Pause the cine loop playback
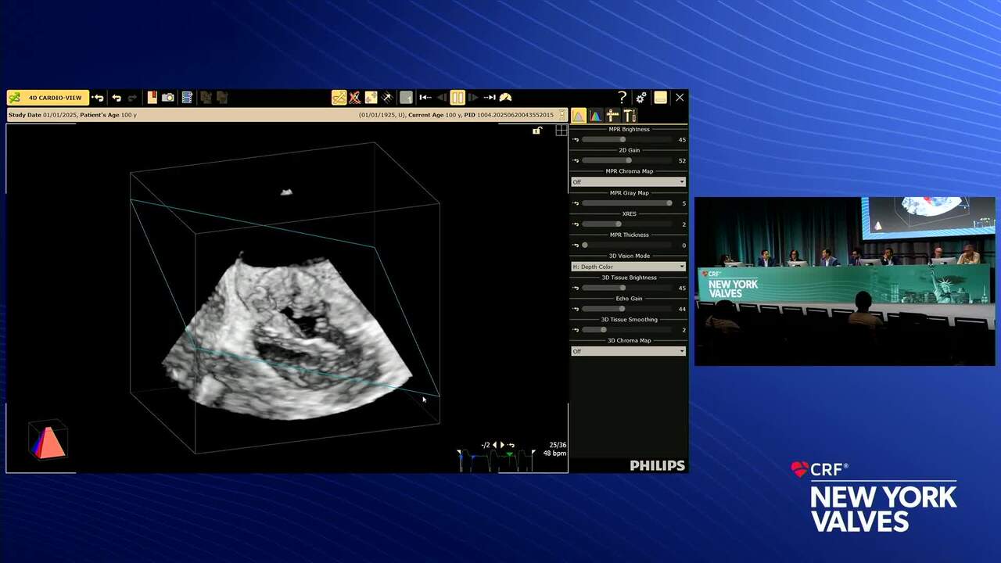The height and width of the screenshot is (563, 1001). pyautogui.click(x=457, y=98)
